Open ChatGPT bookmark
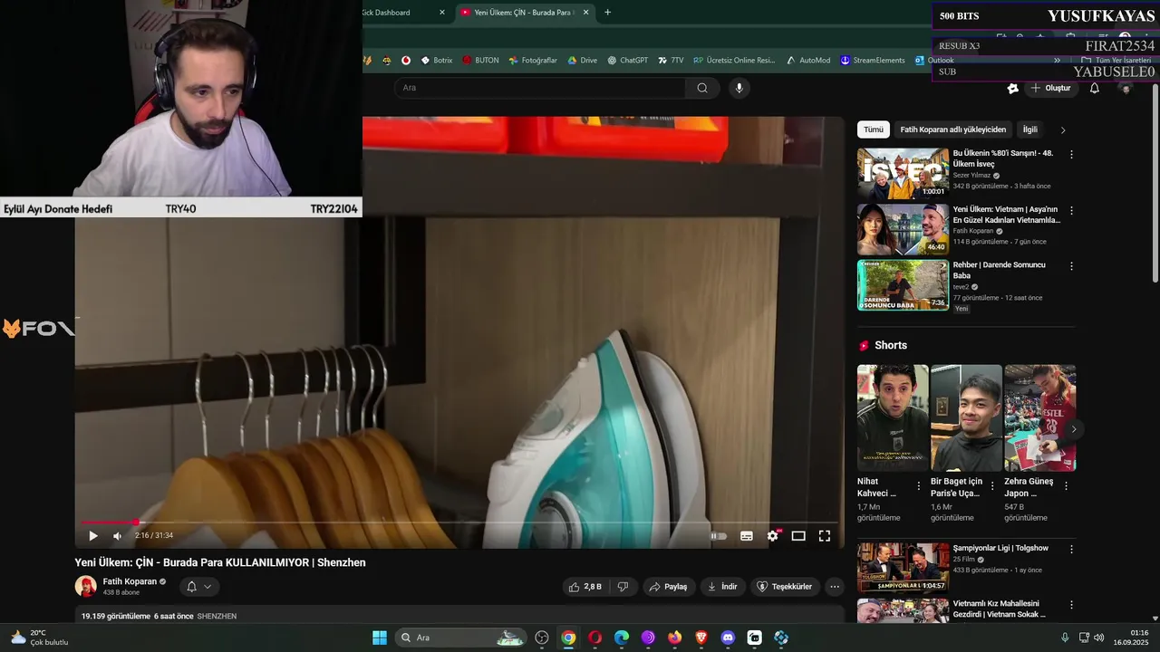Screen dimensions: 1160x652 click(627, 61)
